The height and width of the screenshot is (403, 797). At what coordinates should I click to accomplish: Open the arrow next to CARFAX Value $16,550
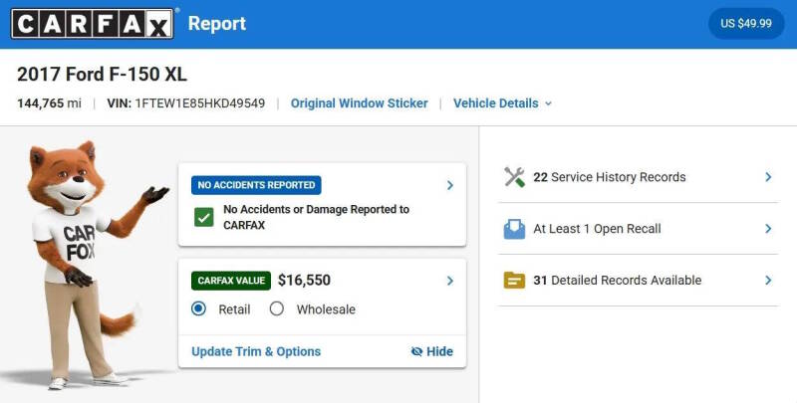(x=450, y=281)
